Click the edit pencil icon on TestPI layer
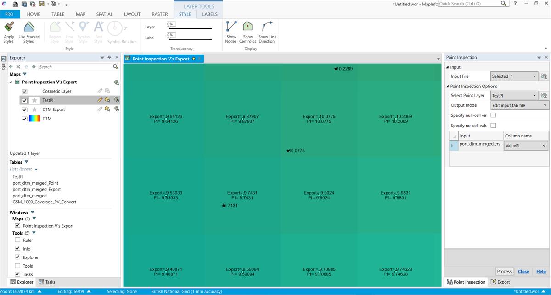 [x=100, y=100]
